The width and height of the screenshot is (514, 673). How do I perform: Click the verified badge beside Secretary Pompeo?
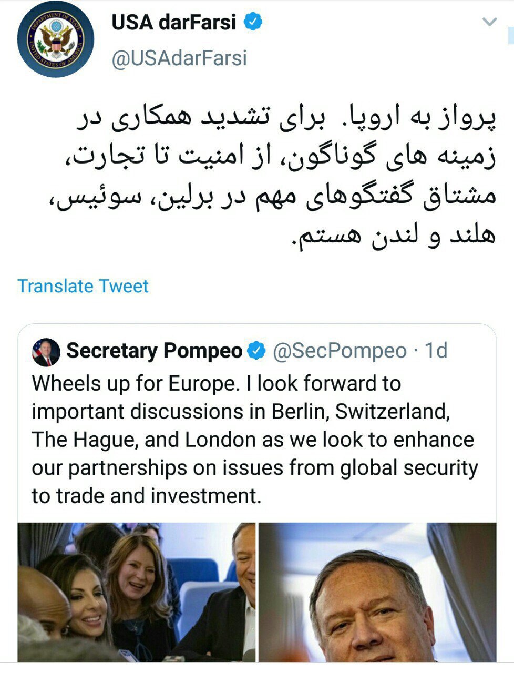(256, 351)
